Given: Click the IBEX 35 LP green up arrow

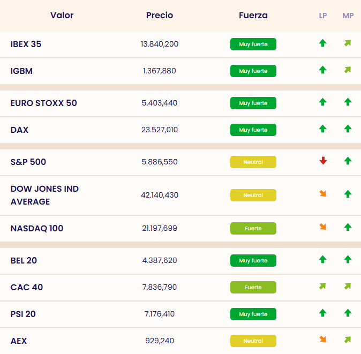Looking at the screenshot, I should click(322, 43).
